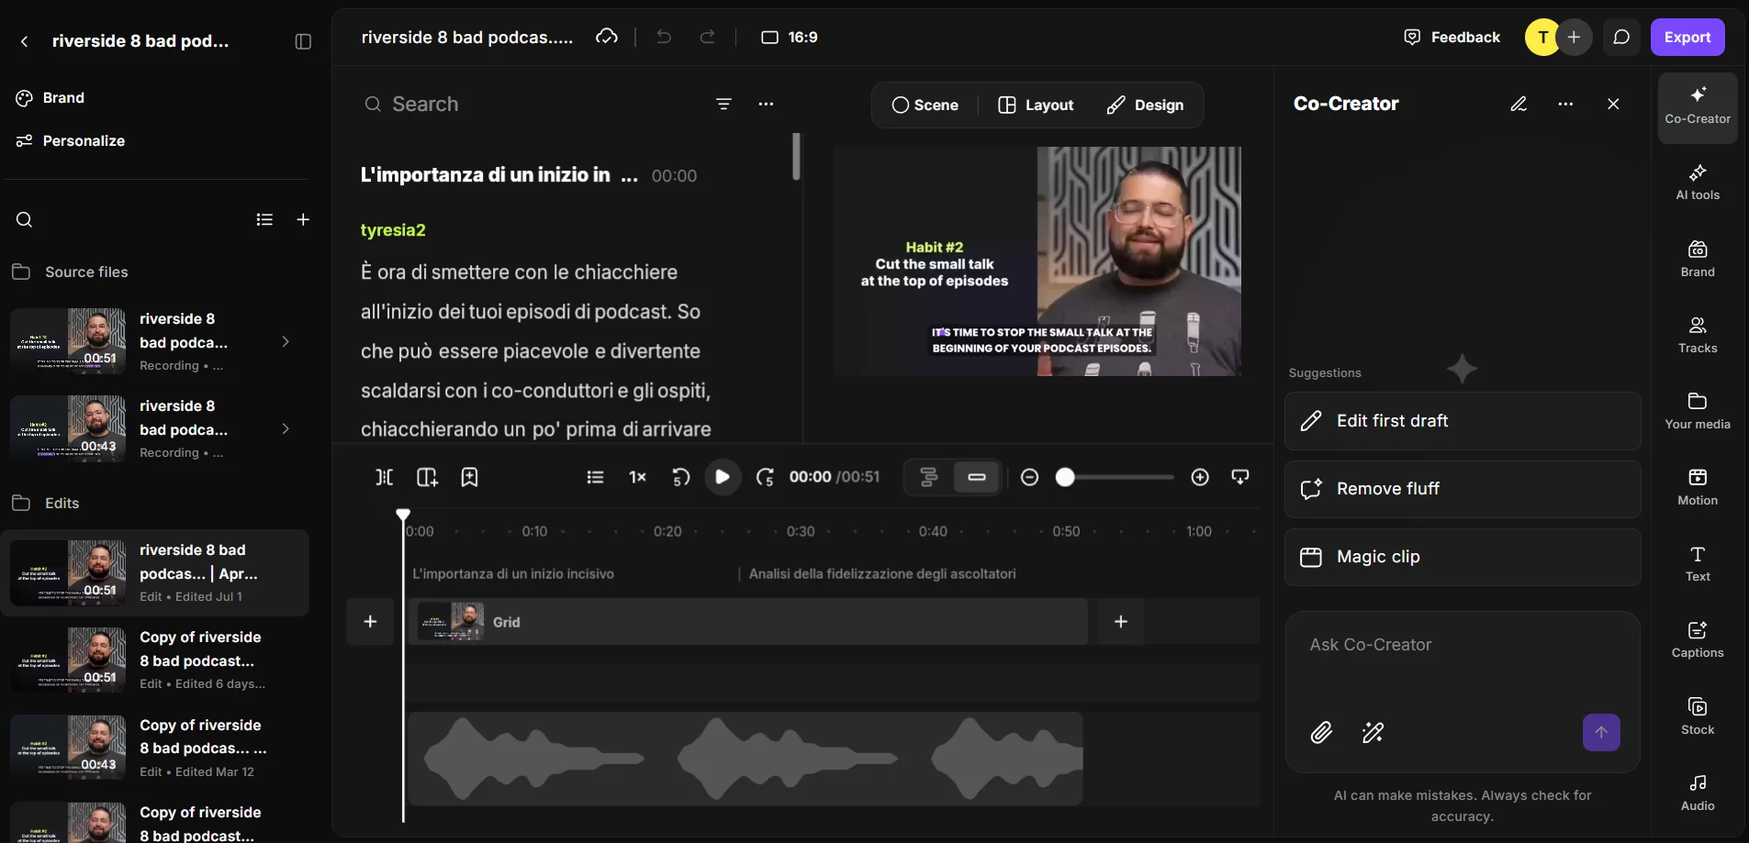Open Co-Creator more options ellipsis
The image size is (1749, 843).
point(1565,104)
